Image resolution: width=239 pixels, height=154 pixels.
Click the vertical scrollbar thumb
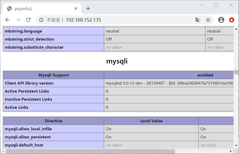(236, 72)
